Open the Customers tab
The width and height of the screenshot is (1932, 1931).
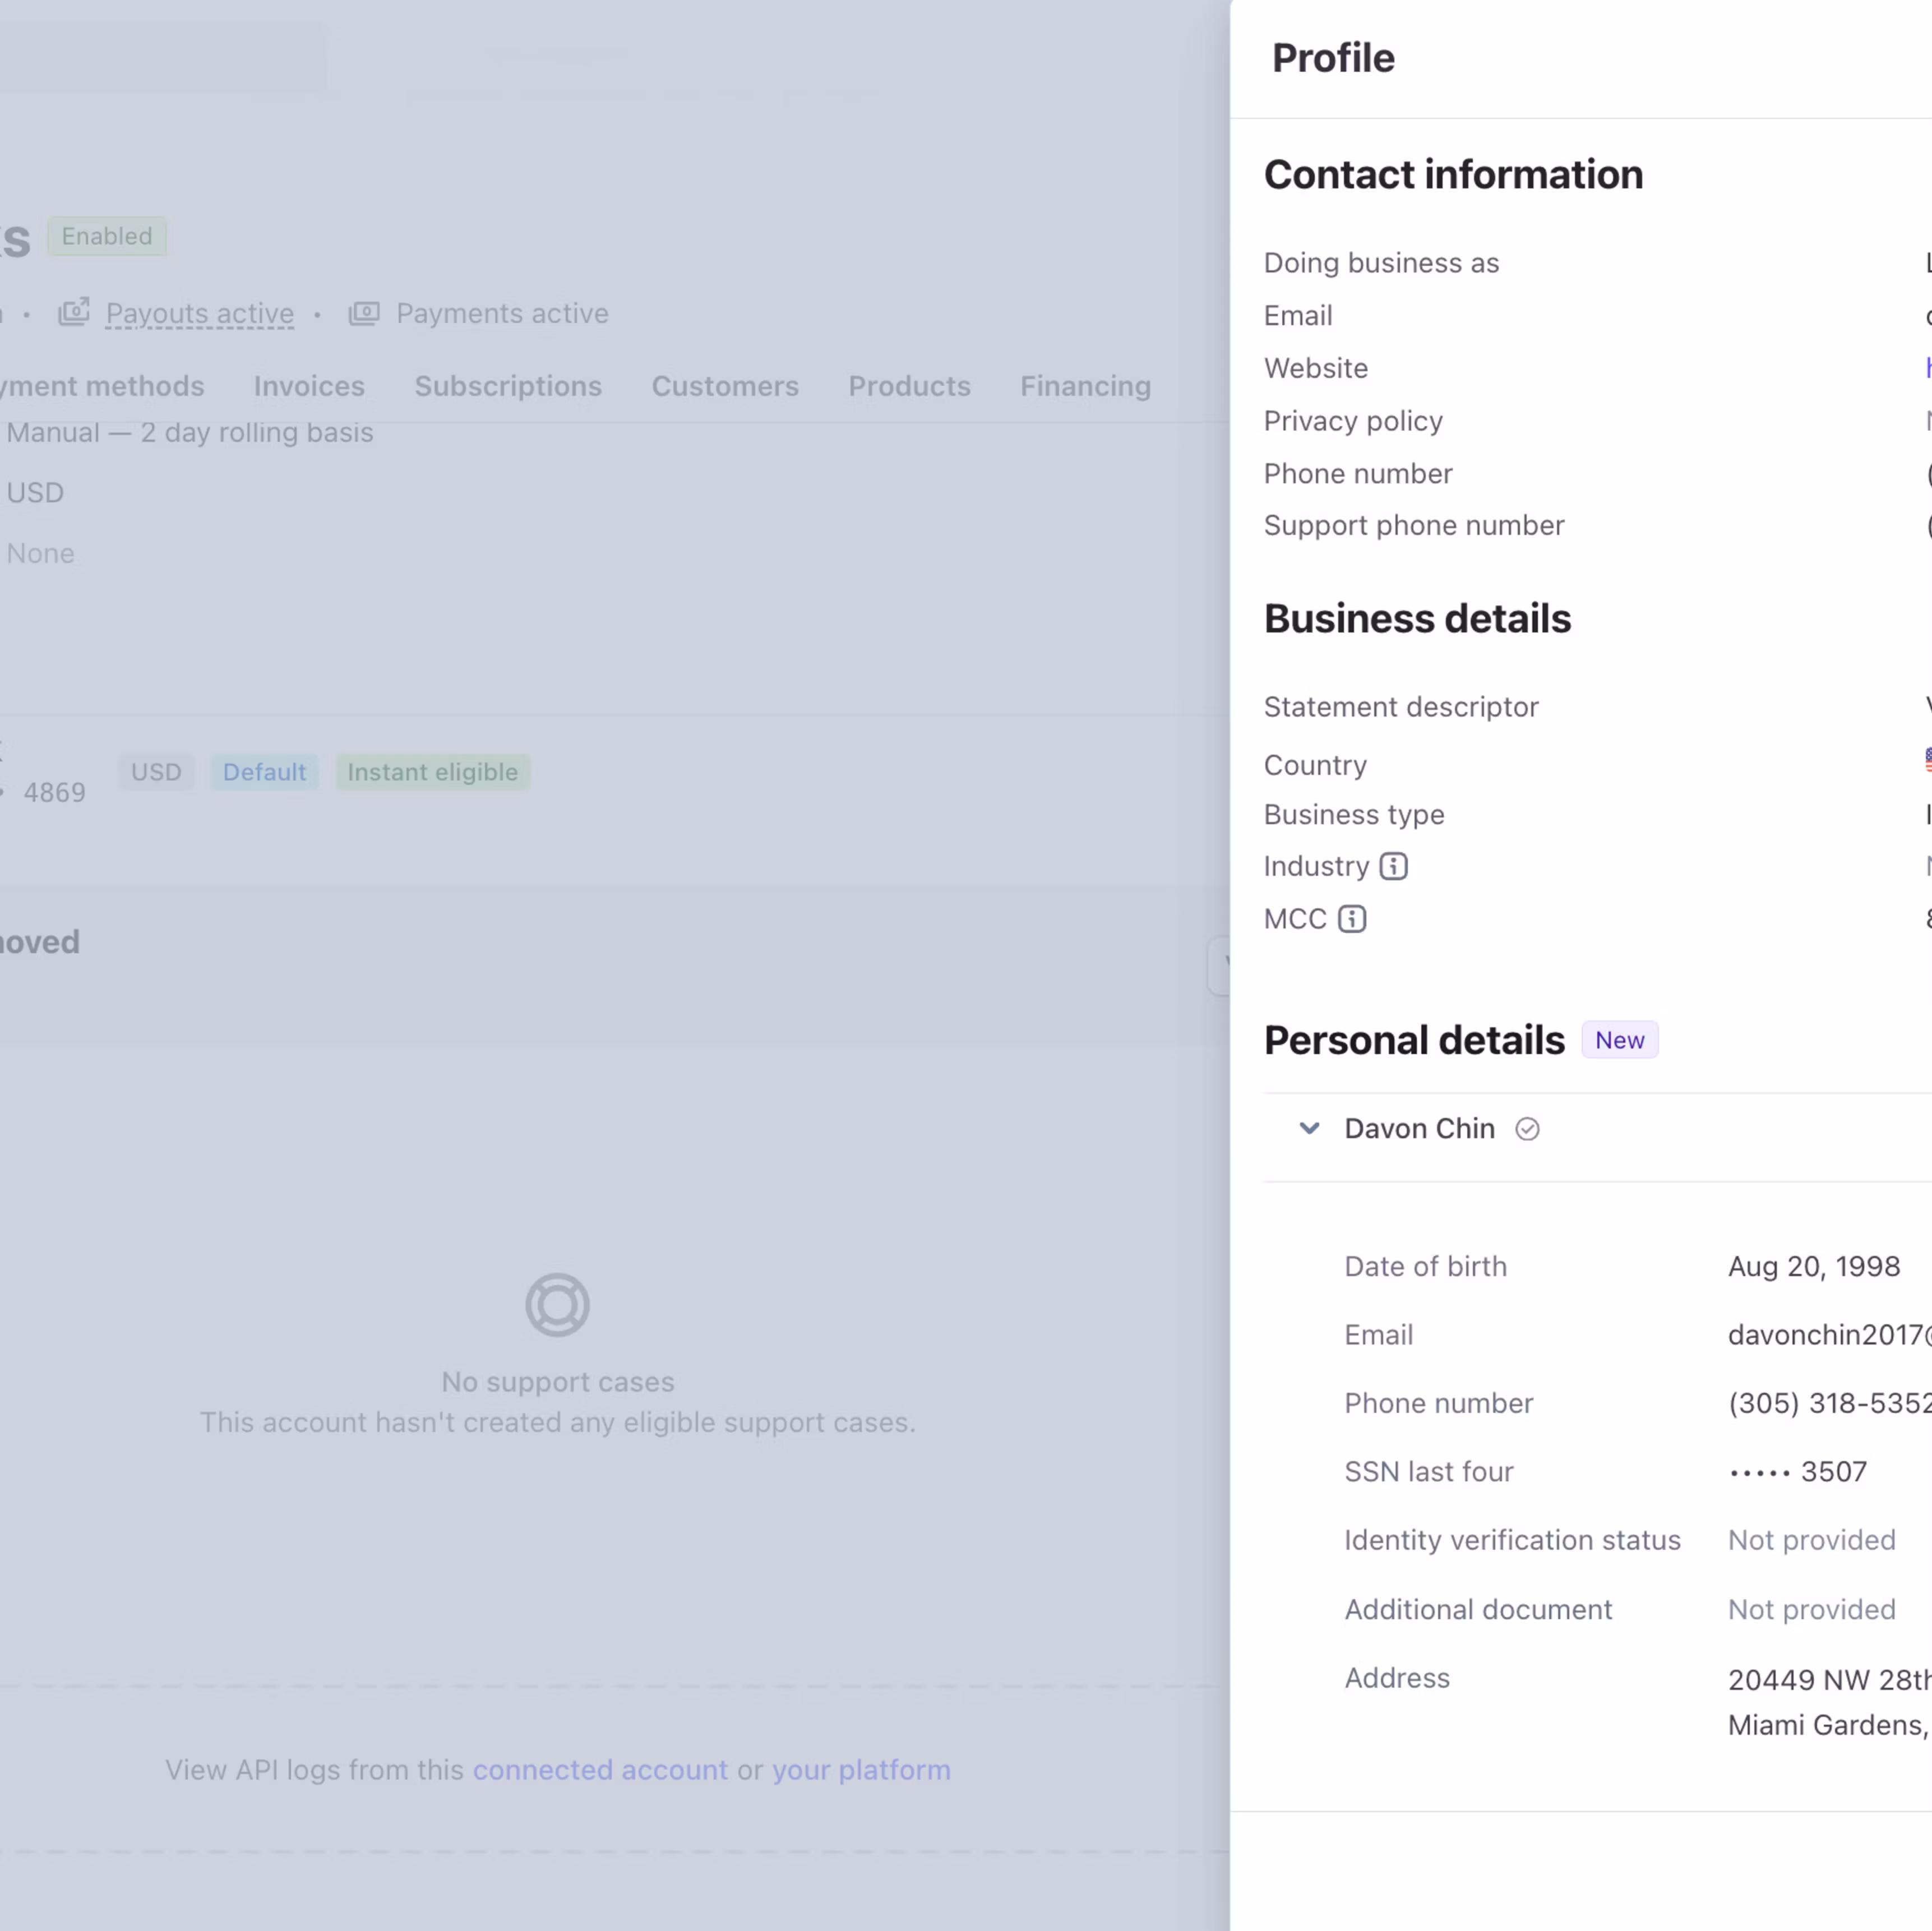(725, 386)
